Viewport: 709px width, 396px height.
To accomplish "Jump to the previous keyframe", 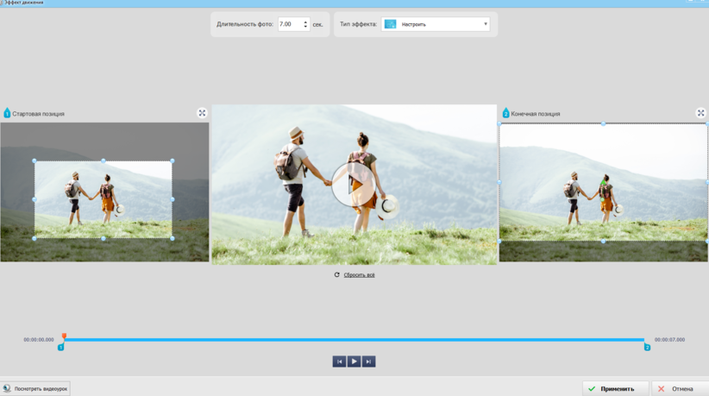I will point(339,361).
